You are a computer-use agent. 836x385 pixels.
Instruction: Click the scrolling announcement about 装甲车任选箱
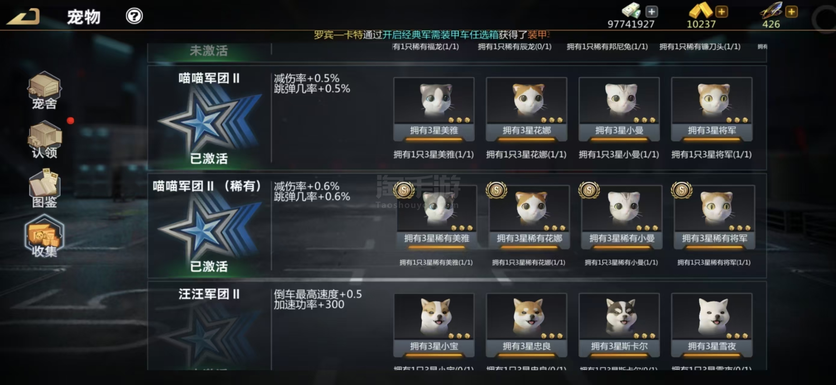coord(432,35)
